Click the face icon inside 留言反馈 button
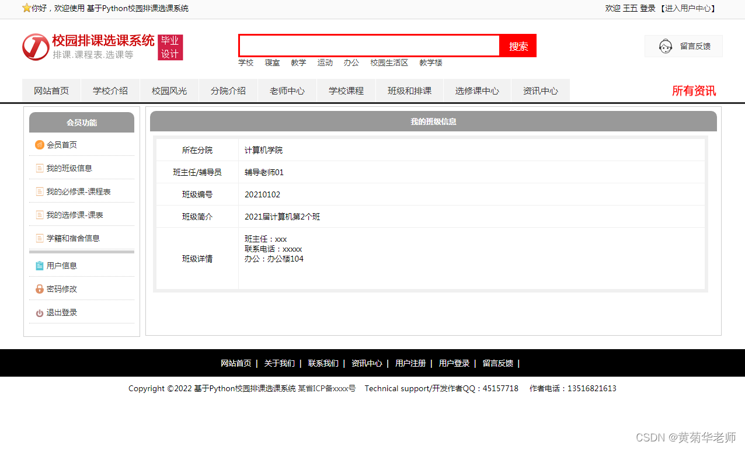This screenshot has width=745, height=449. click(665, 46)
